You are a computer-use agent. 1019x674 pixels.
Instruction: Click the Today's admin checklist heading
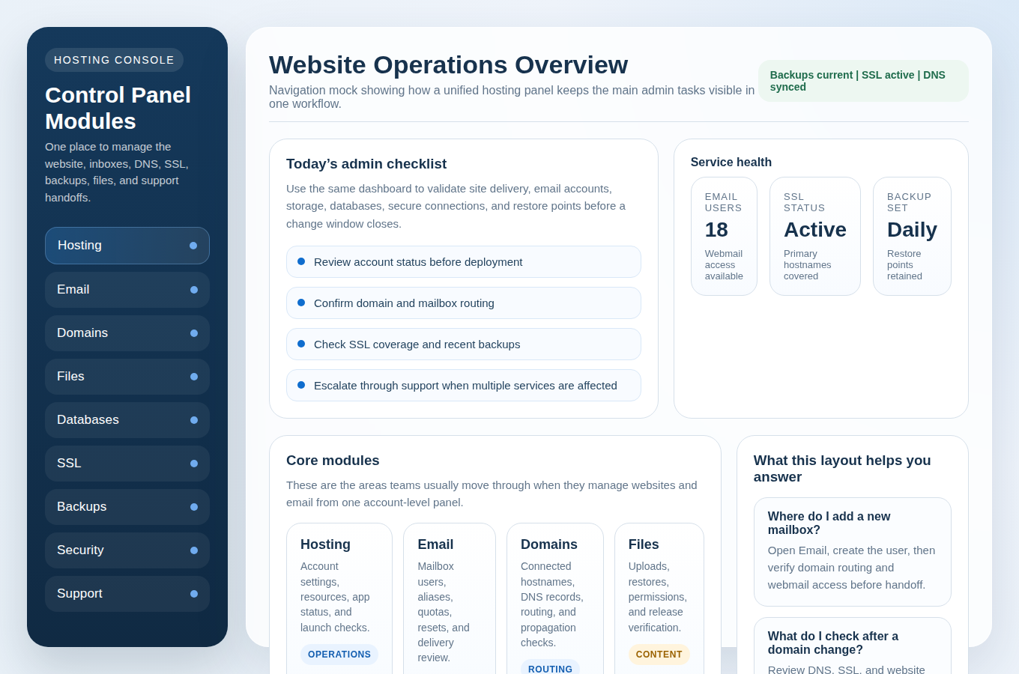tap(366, 164)
